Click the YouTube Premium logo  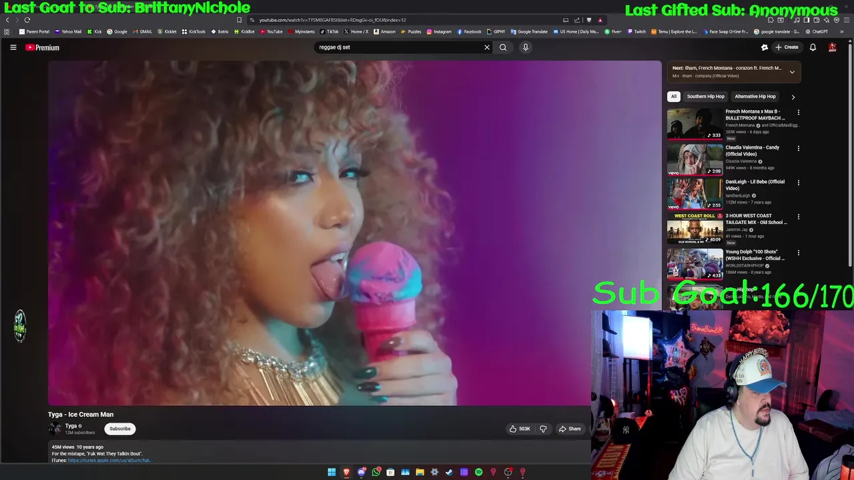pos(42,47)
